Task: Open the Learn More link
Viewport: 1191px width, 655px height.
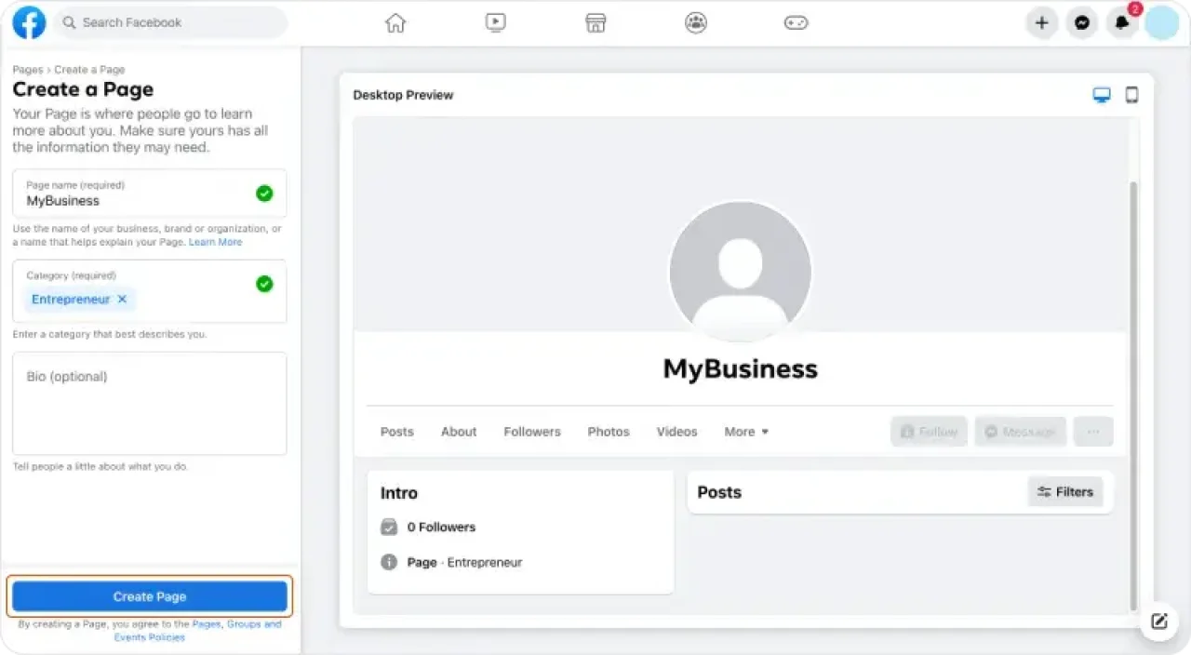Action: pyautogui.click(x=215, y=241)
